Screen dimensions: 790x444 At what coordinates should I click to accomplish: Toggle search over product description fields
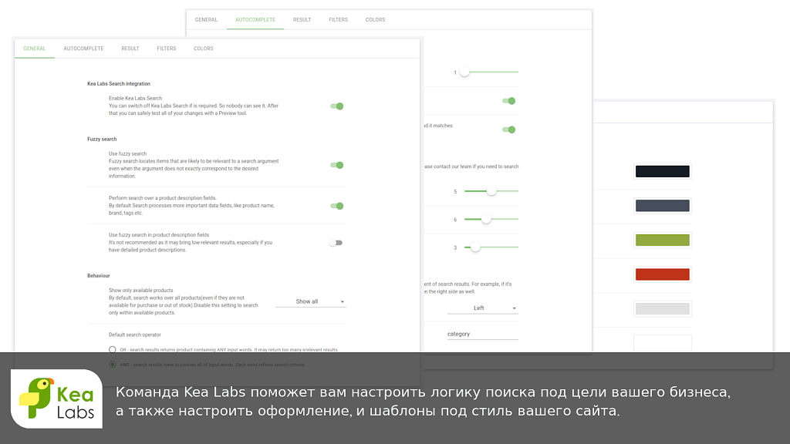(x=336, y=206)
